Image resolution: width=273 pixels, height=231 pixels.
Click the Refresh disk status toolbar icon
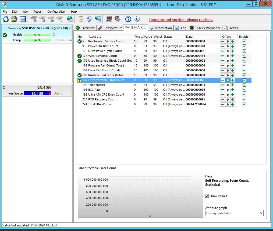click(6, 19)
